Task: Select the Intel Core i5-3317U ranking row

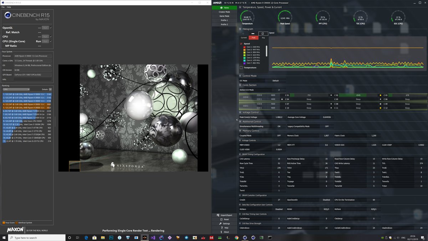Action: pos(27,141)
